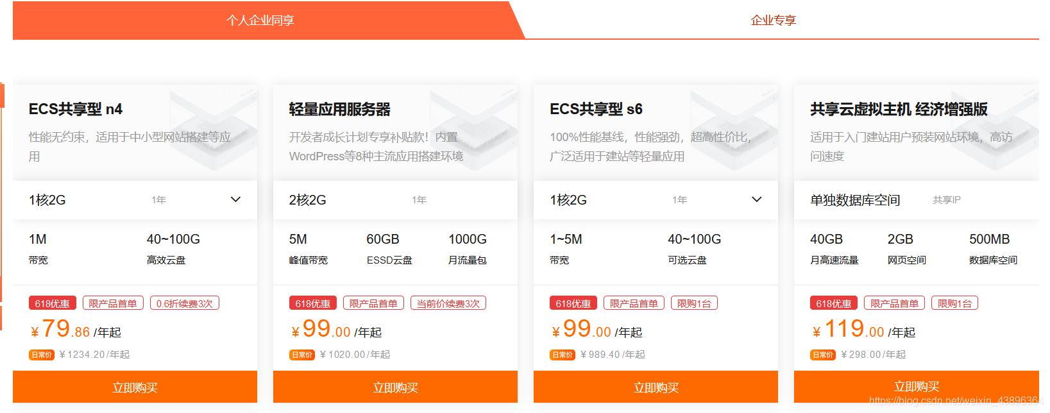Buy the 轻量应用服务器 with 立即购买
The height and width of the screenshot is (413, 1050).
[395, 387]
